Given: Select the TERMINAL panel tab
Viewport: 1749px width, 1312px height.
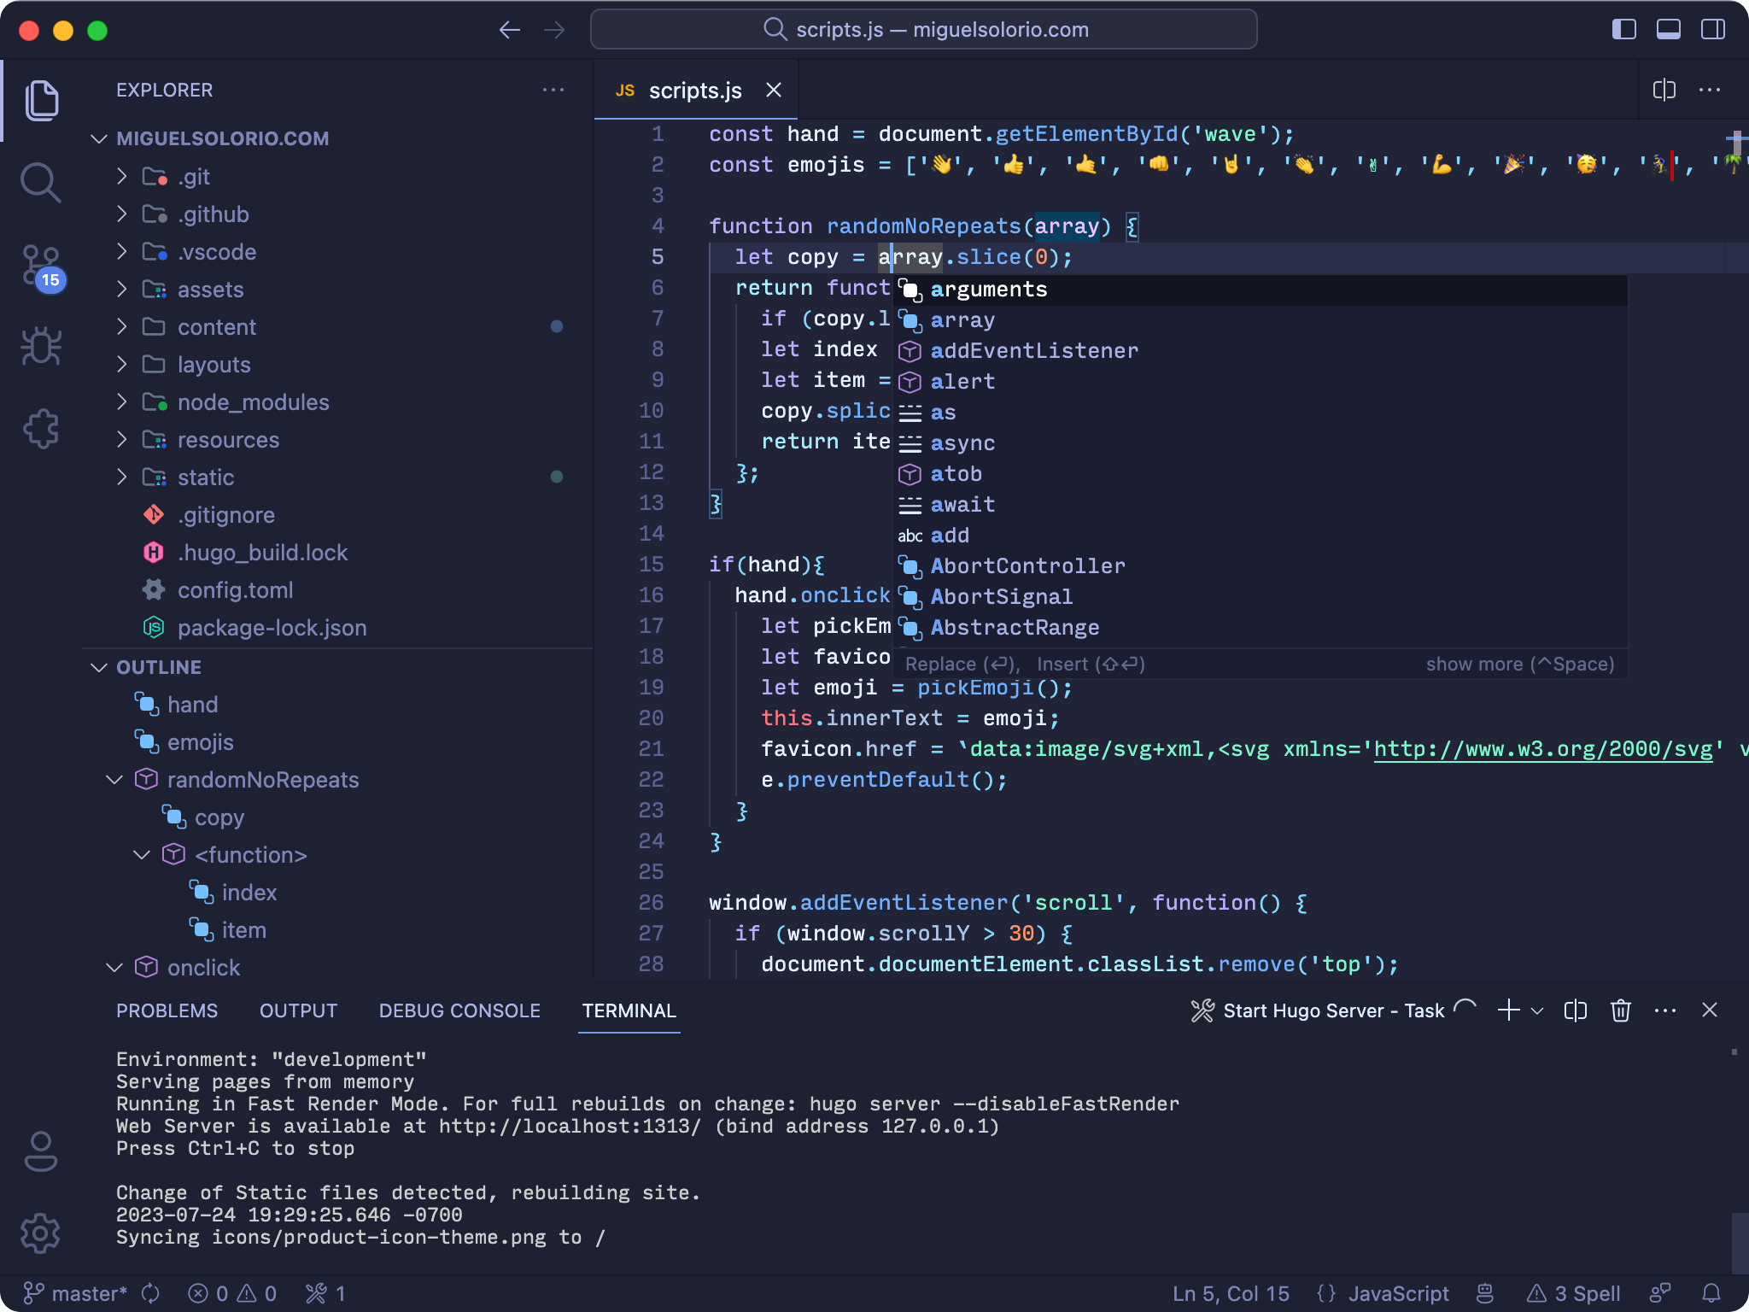Looking at the screenshot, I should [x=629, y=1010].
